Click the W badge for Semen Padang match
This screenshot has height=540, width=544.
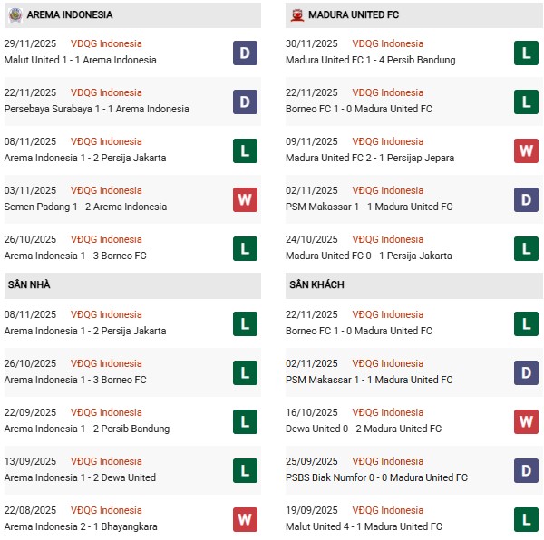[x=245, y=199]
